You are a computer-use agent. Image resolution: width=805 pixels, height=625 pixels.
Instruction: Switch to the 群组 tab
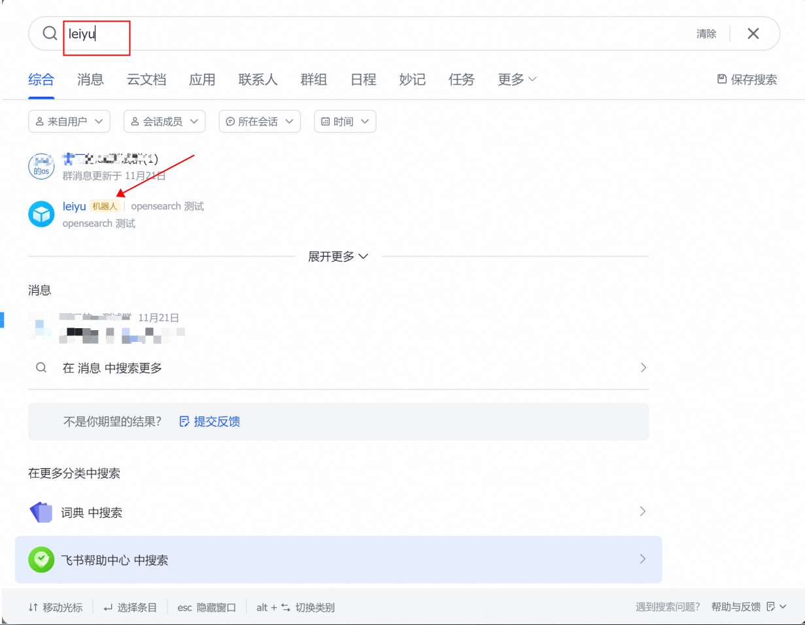click(x=314, y=80)
